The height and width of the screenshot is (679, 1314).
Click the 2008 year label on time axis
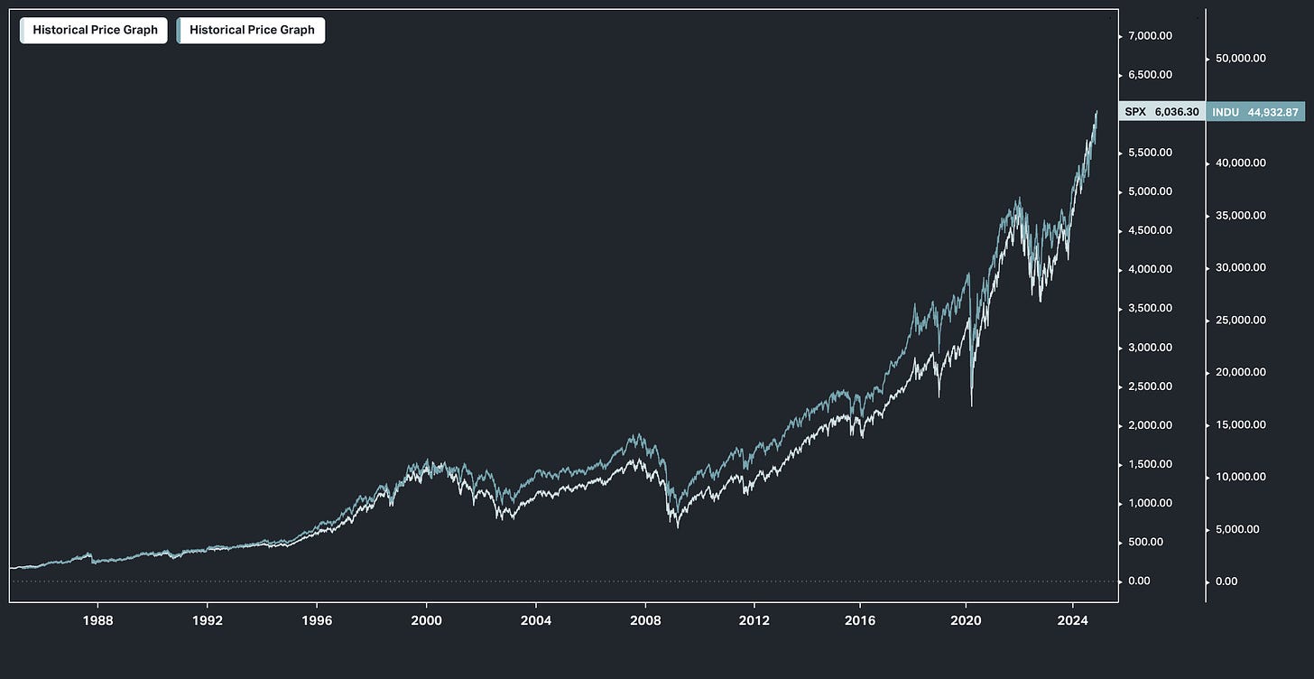pyautogui.click(x=645, y=620)
